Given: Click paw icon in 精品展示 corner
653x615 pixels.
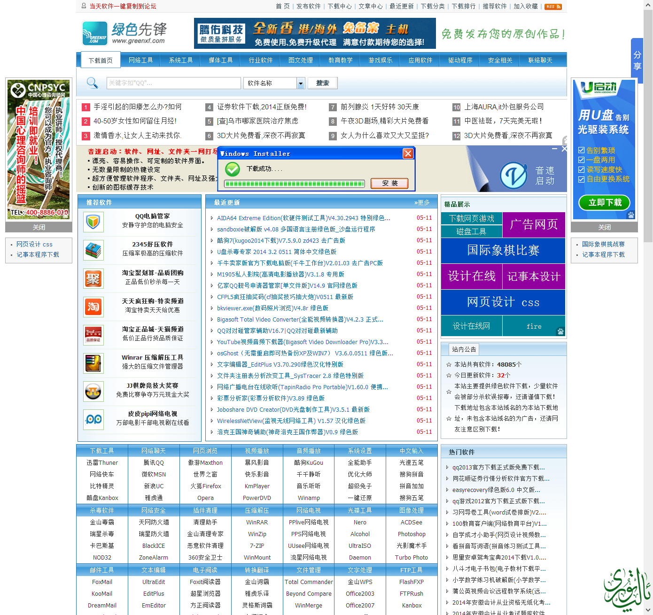Looking at the screenshot, I should 560,331.
